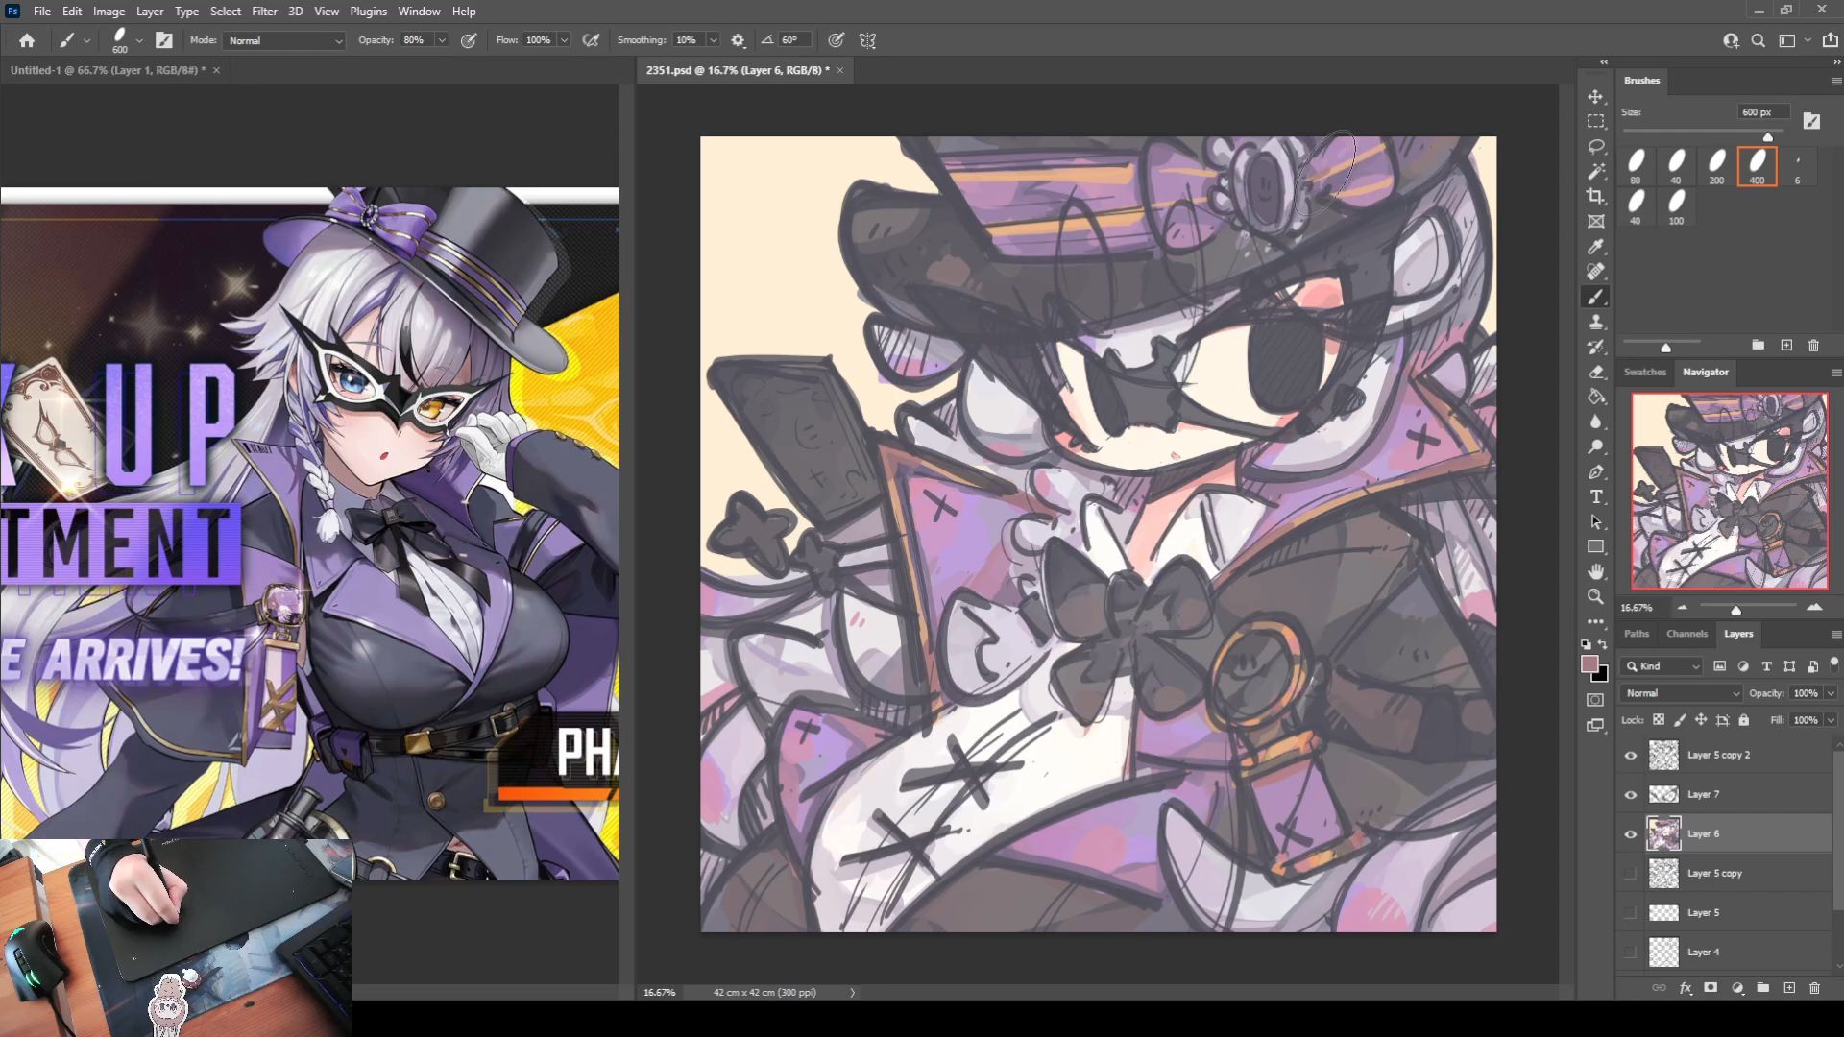1844x1037 pixels.
Task: Open the layer Opacity dropdown arrow
Action: coord(1831,693)
